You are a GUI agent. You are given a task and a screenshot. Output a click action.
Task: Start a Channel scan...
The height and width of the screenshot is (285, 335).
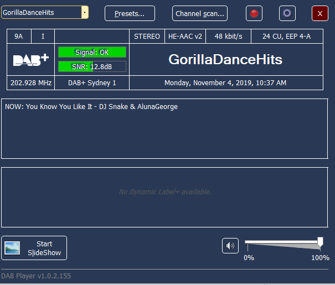[200, 13]
